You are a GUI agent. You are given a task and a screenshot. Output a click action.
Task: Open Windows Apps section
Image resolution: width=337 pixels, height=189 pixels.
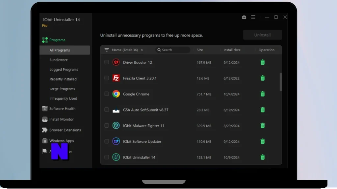point(62,141)
